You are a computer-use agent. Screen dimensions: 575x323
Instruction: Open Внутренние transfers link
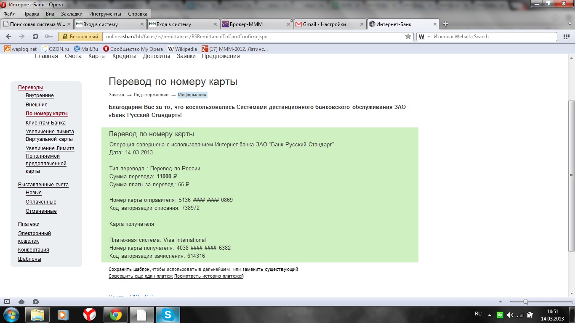pos(40,95)
